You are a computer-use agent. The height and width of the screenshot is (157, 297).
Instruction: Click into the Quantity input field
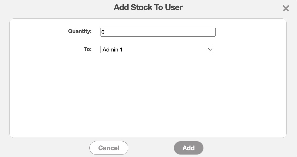point(158,32)
